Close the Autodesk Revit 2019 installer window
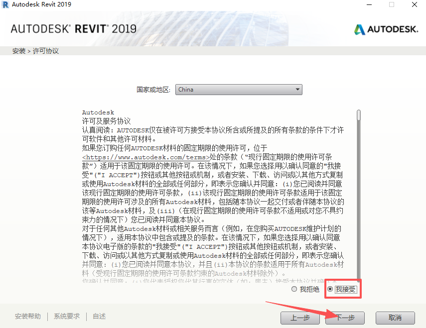The width and height of the screenshot is (426, 328). [415, 4]
